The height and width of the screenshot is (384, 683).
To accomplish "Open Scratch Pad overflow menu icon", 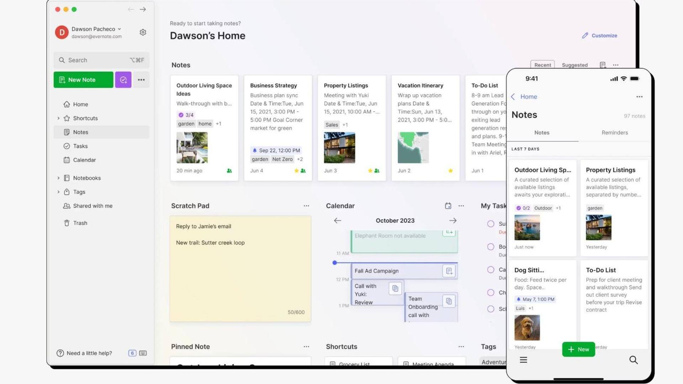I will tap(306, 206).
